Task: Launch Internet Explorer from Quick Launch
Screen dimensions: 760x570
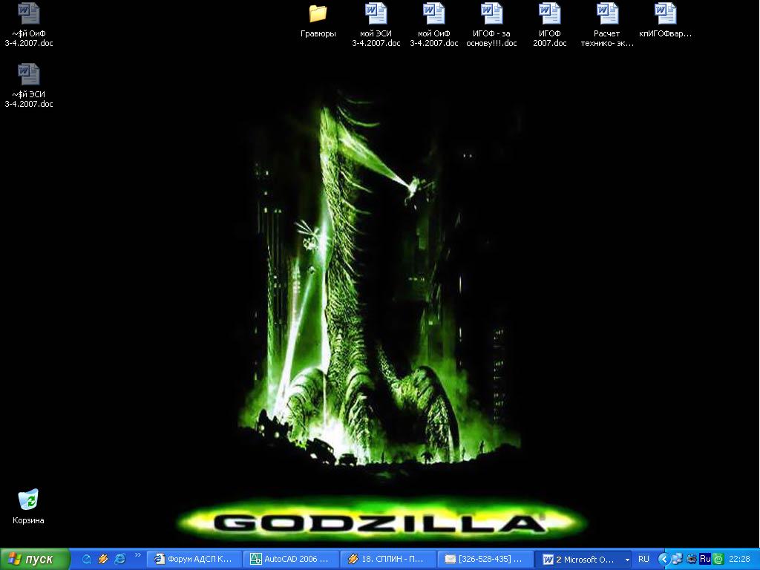Action: pos(119,559)
